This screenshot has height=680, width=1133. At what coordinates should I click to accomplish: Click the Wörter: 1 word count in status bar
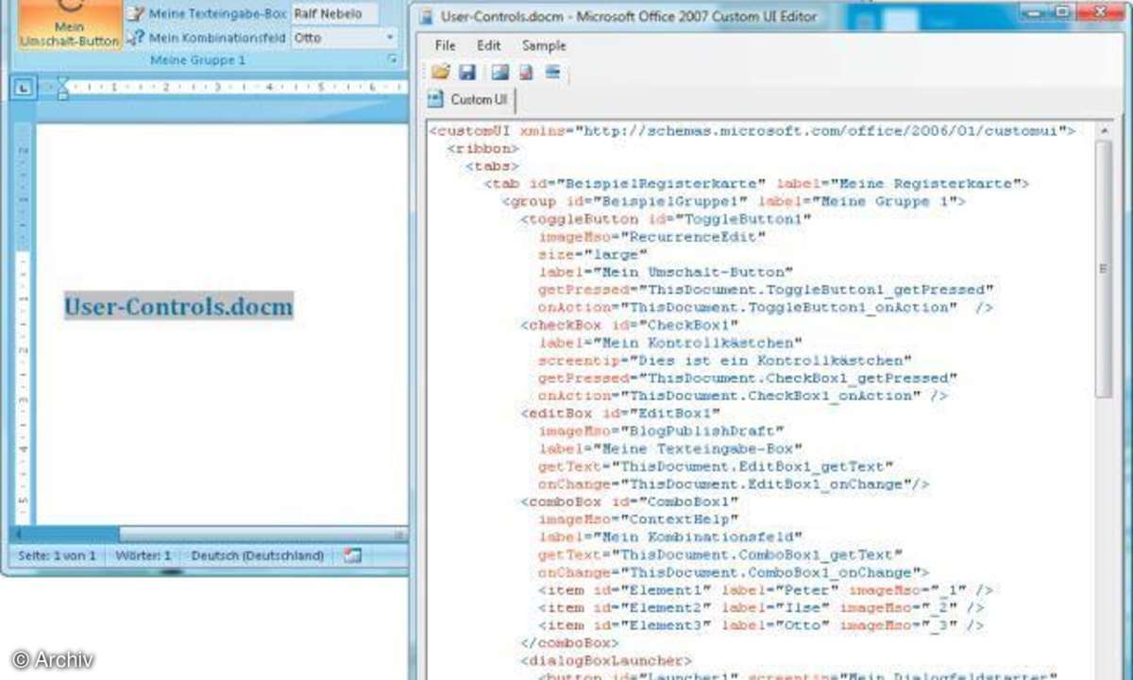coord(144,555)
